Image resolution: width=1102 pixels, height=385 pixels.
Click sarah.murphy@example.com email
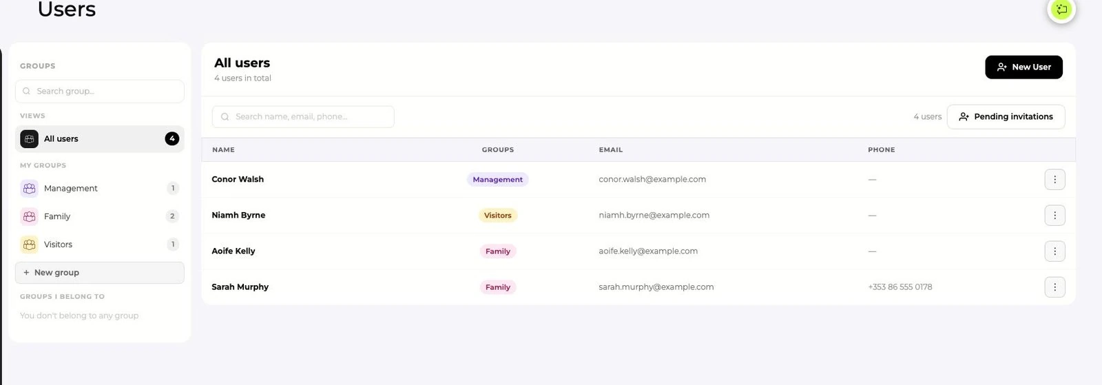point(656,287)
